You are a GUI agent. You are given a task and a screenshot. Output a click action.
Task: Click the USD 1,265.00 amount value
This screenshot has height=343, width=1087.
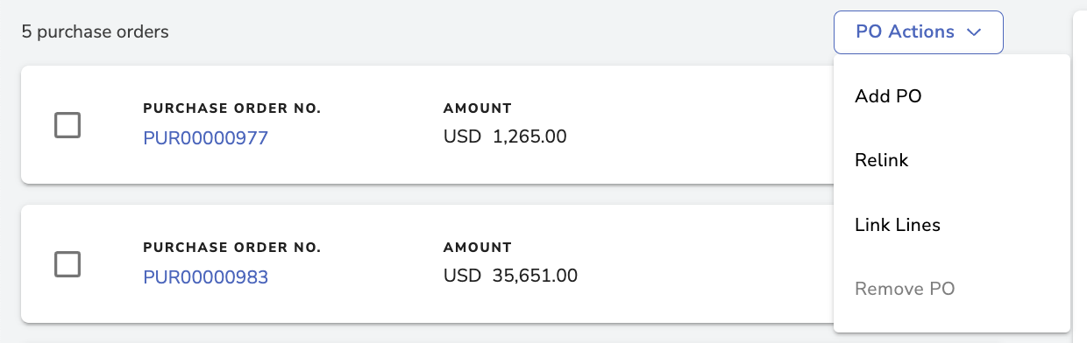[505, 136]
